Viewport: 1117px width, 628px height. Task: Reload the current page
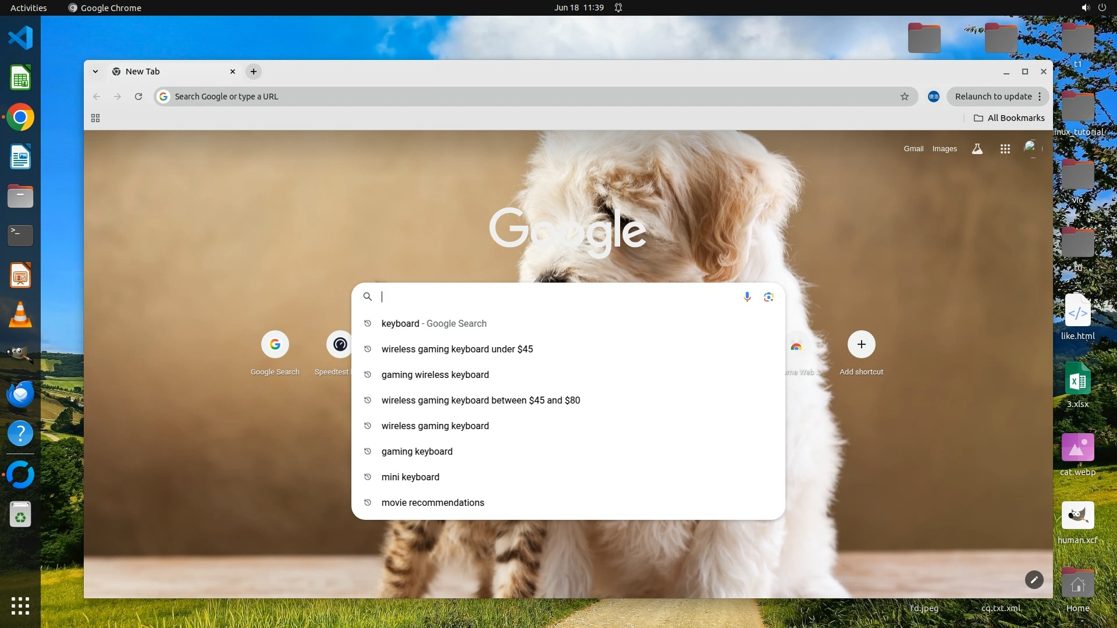(138, 97)
